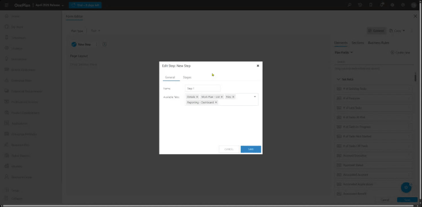Open My Work in the sidebar
The width and height of the screenshot is (422, 207).
14,27
